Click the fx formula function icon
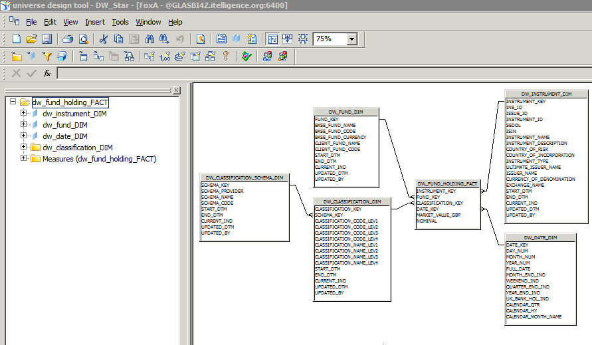The width and height of the screenshot is (592, 345). pos(47,73)
